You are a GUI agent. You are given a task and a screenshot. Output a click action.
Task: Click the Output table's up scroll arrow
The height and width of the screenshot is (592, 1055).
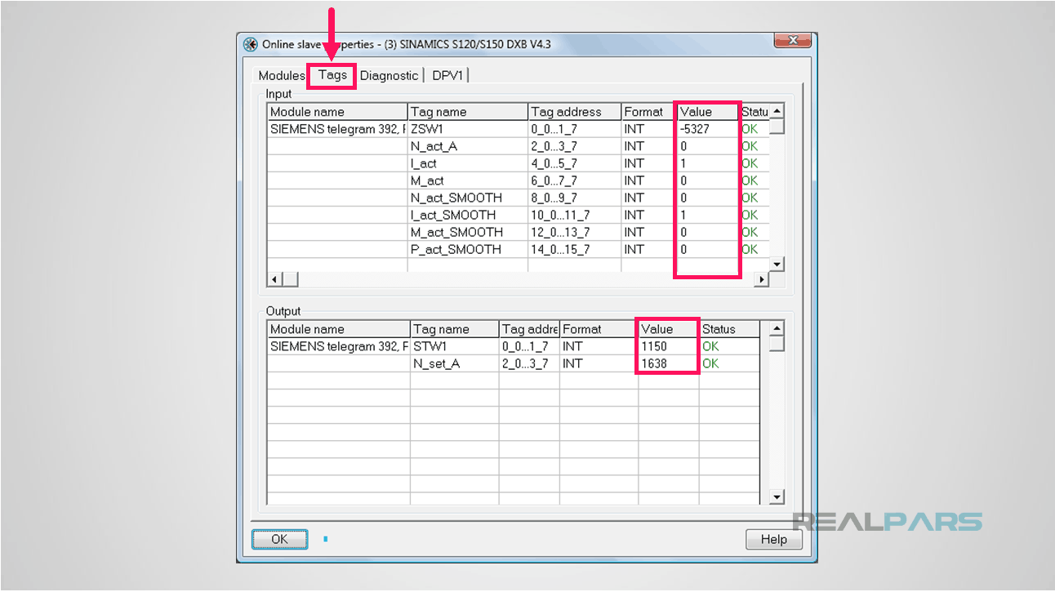(777, 328)
